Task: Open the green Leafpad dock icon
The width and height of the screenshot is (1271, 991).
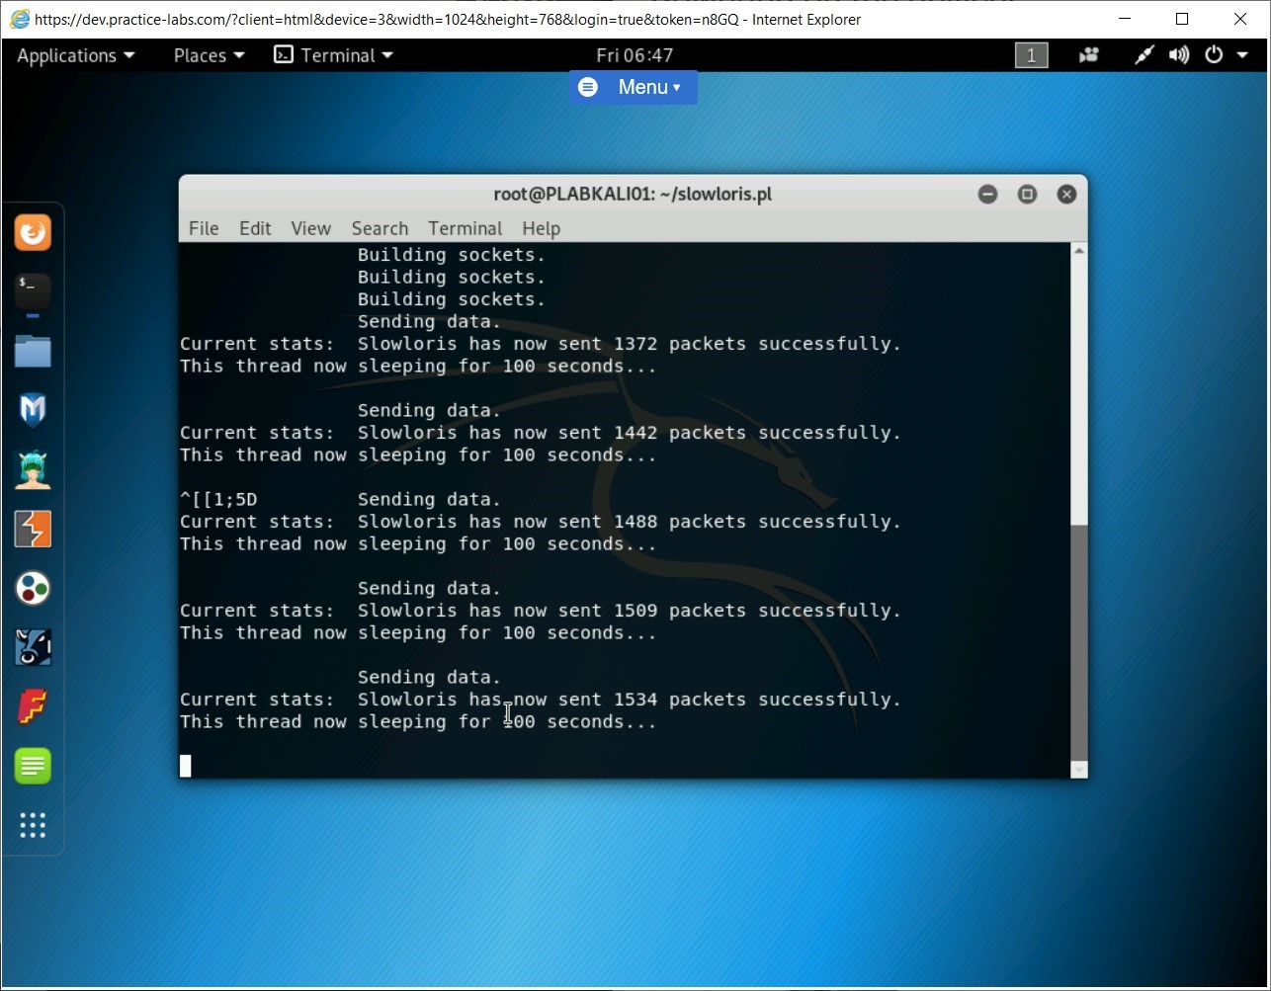Action: pyautogui.click(x=33, y=766)
